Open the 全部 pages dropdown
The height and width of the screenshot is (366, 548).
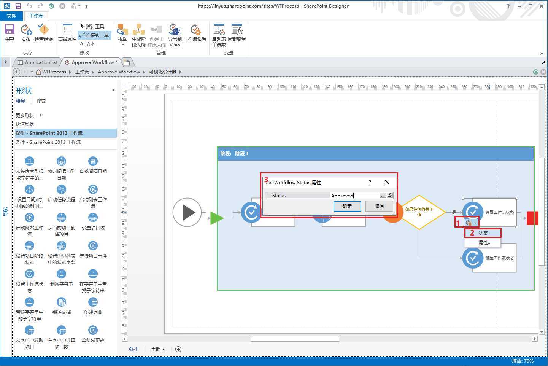coord(158,349)
